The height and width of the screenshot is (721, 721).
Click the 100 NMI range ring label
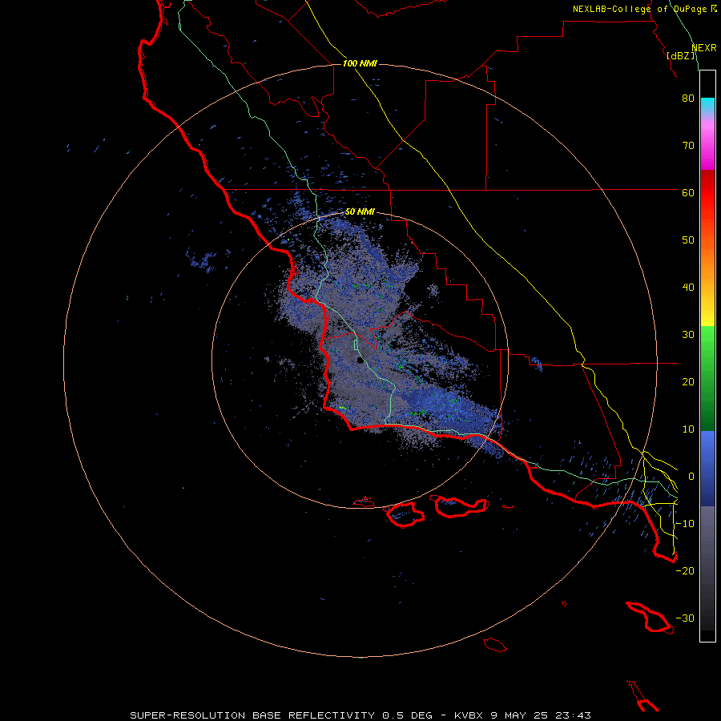point(360,63)
